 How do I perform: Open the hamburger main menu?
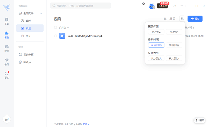pyautogui.click(x=182, y=6)
